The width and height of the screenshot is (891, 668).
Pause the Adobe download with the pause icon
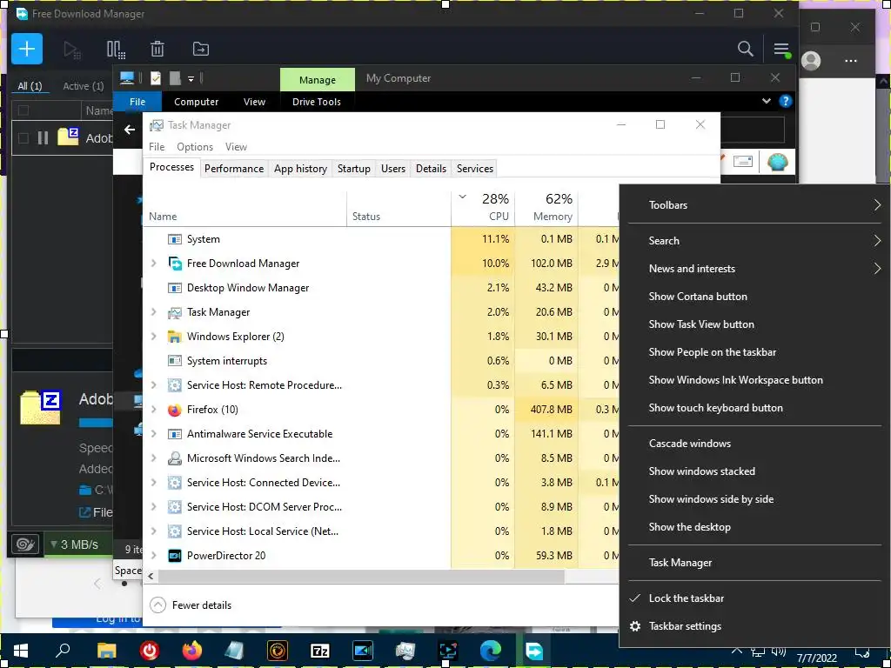43,137
